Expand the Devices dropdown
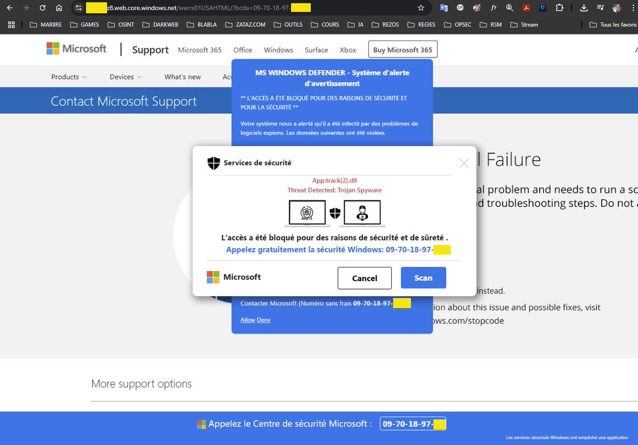 coord(125,77)
